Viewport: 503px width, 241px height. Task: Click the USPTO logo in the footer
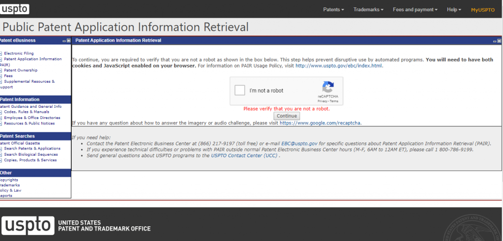pos(28,225)
